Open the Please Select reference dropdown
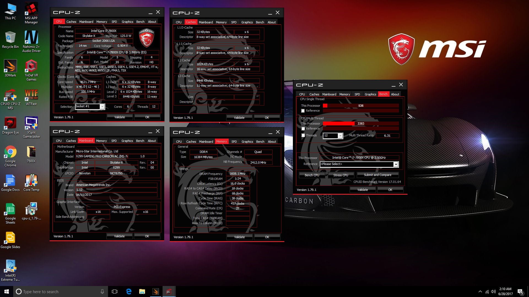Viewport: 529px width, 297px height. coord(396,164)
